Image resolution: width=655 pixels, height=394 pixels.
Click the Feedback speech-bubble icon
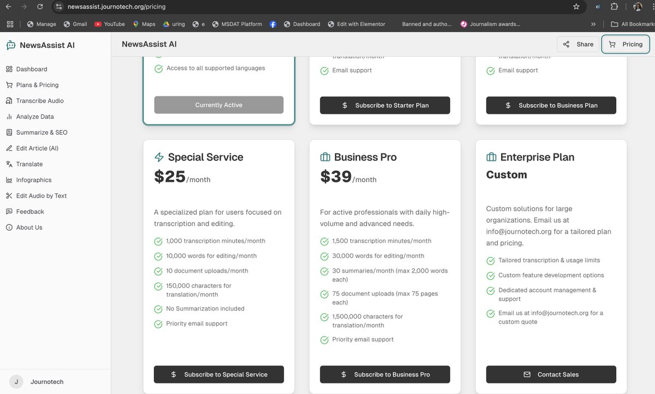coord(9,212)
